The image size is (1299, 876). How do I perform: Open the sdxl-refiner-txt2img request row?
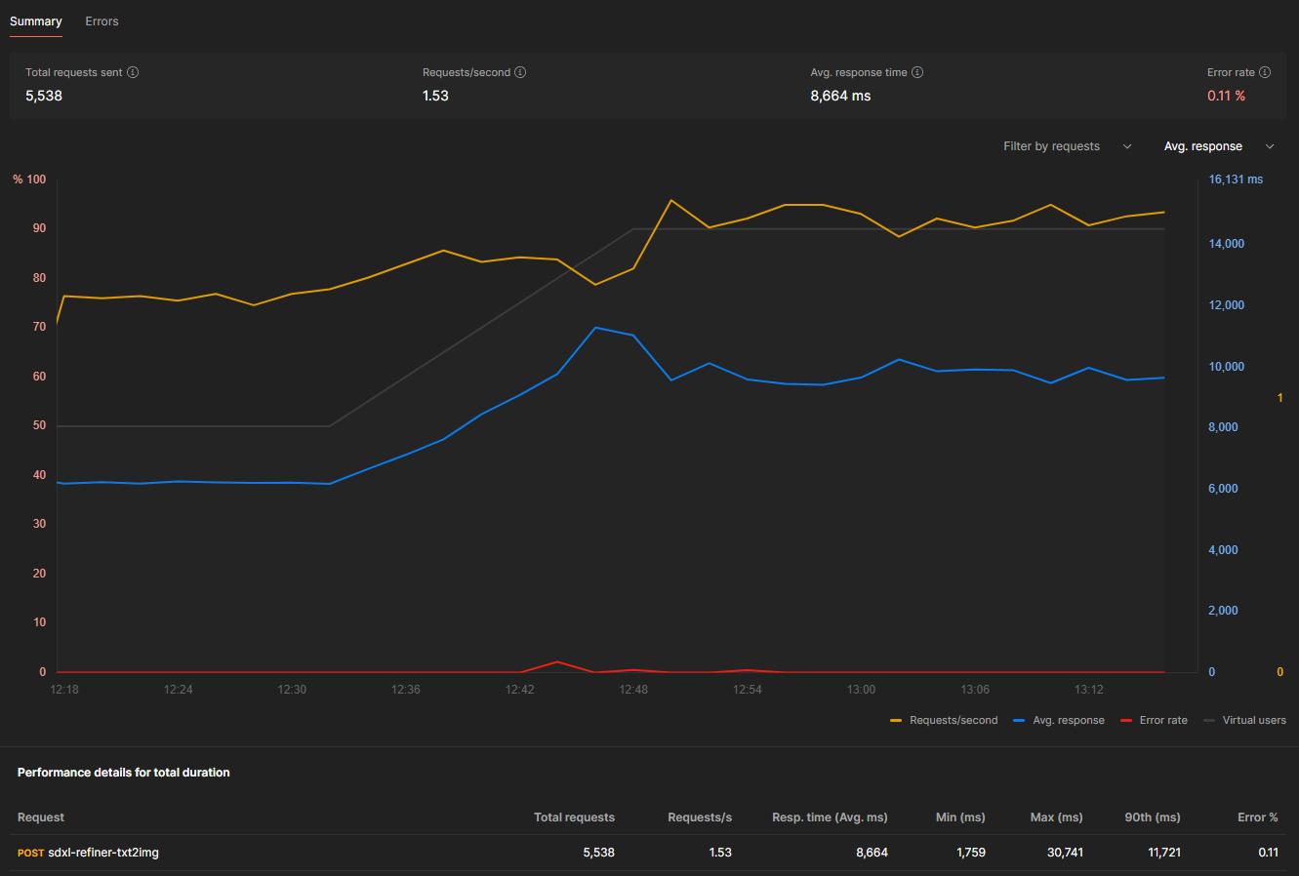[x=649, y=853]
